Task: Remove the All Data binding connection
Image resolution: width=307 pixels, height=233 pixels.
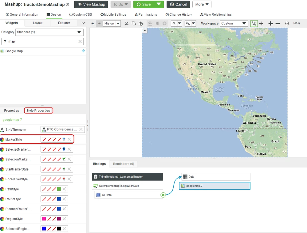Action: pos(163,195)
